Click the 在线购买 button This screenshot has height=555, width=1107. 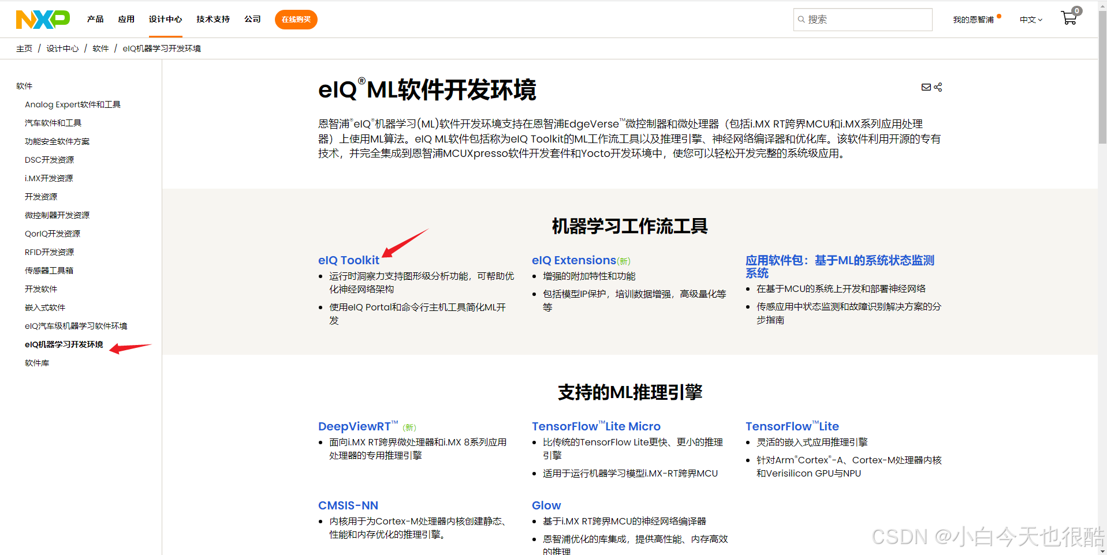tap(296, 19)
